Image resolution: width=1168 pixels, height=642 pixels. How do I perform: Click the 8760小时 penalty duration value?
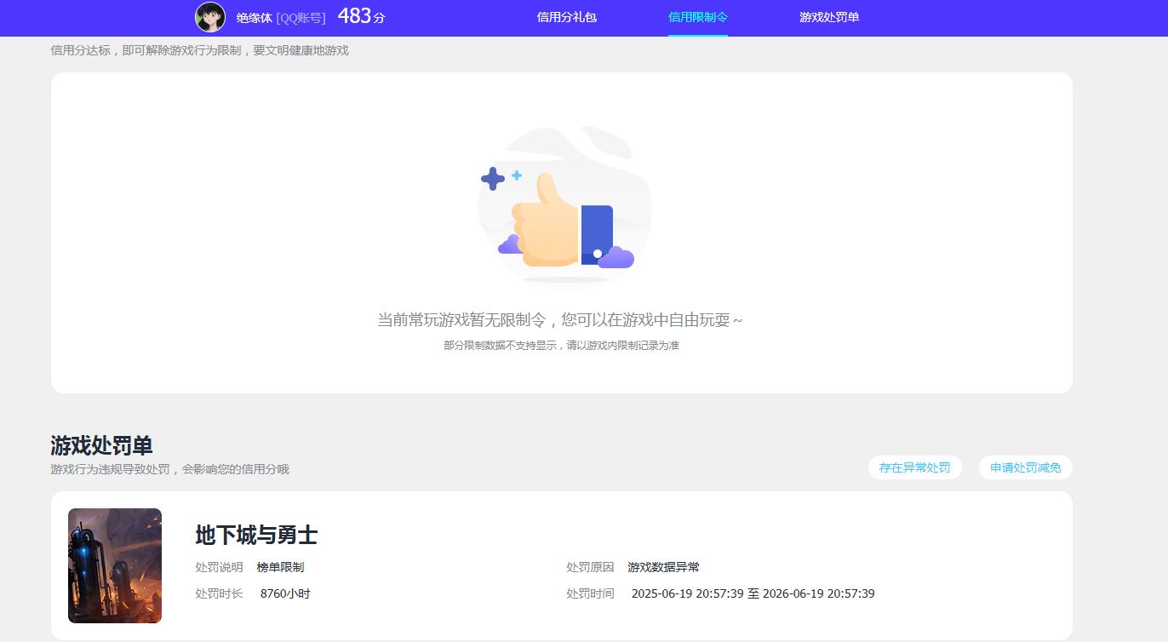point(285,593)
